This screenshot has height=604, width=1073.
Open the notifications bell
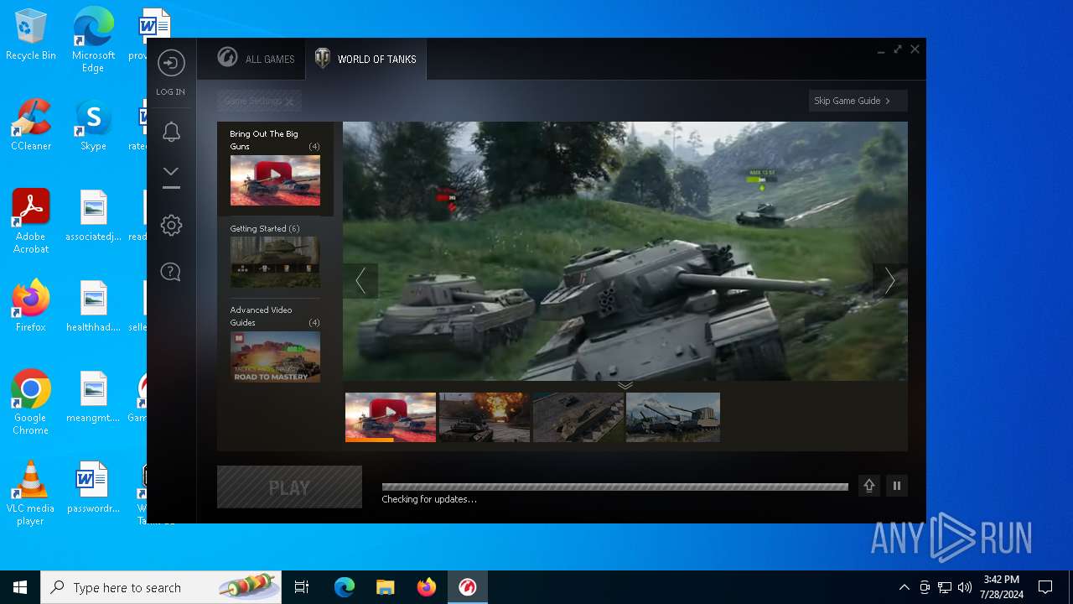pos(171,132)
